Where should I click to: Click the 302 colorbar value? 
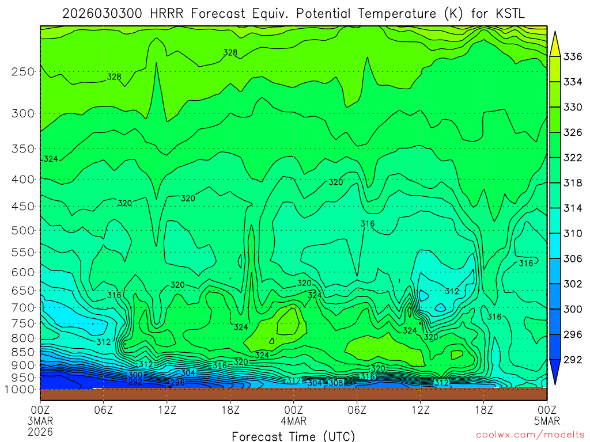[573, 284]
